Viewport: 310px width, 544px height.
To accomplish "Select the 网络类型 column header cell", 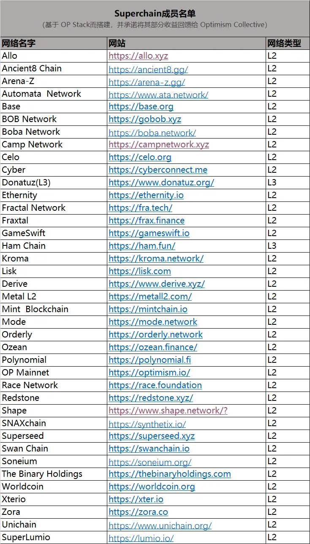I will (x=288, y=43).
